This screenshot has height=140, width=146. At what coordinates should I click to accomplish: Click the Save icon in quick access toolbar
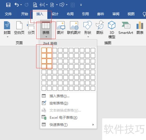[x=8, y=5]
